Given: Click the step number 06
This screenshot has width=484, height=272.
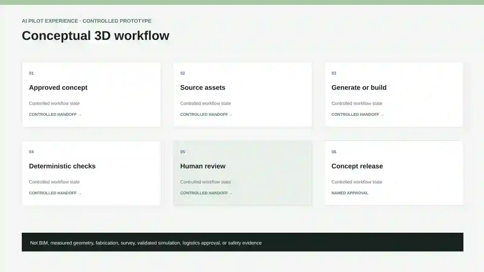Looking at the screenshot, I should click(334, 152).
